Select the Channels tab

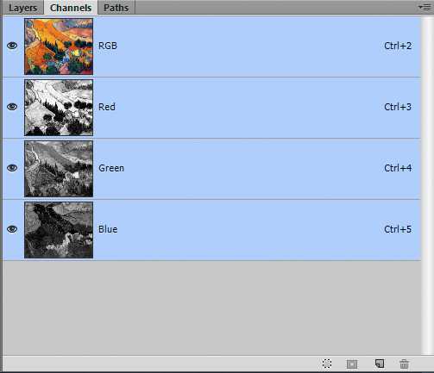71,8
